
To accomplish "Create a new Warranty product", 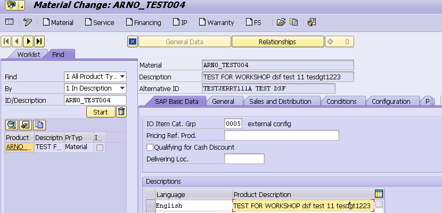I will tap(216, 22).
